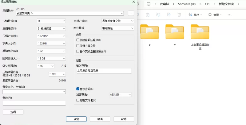Click the archive browse "..." button
246x125 pixels.
131,13
